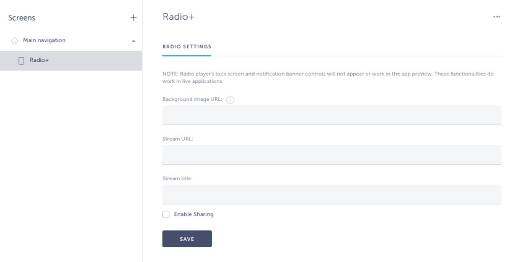Add a new screen with plus icon
520x262 pixels.
(x=133, y=18)
